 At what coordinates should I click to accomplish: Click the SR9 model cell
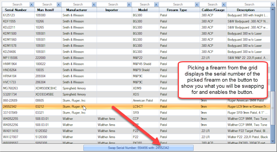click(145, 113)
